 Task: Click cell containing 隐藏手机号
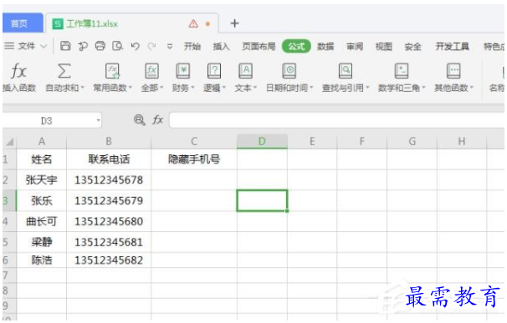194,159
